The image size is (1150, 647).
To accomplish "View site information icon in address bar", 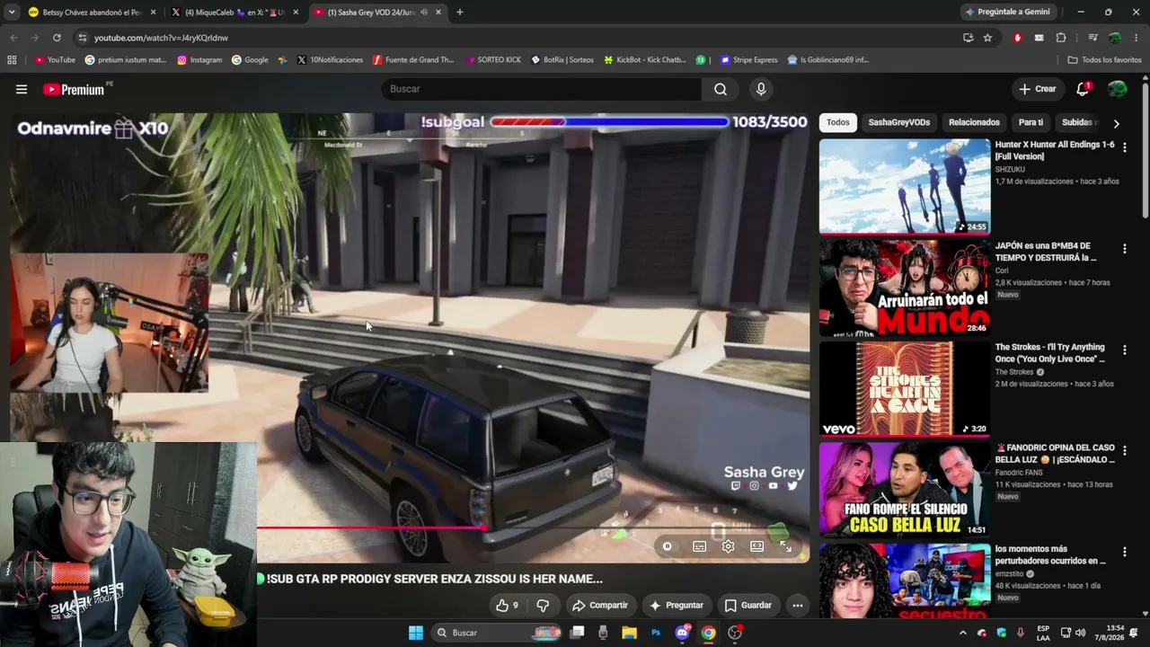I will (83, 38).
